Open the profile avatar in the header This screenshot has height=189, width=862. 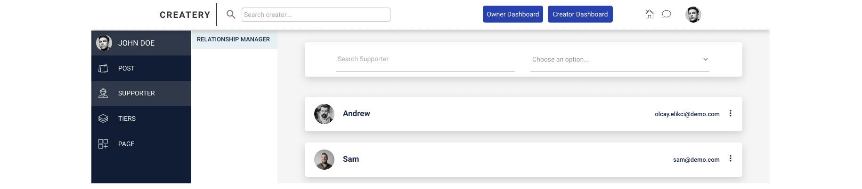(x=693, y=15)
